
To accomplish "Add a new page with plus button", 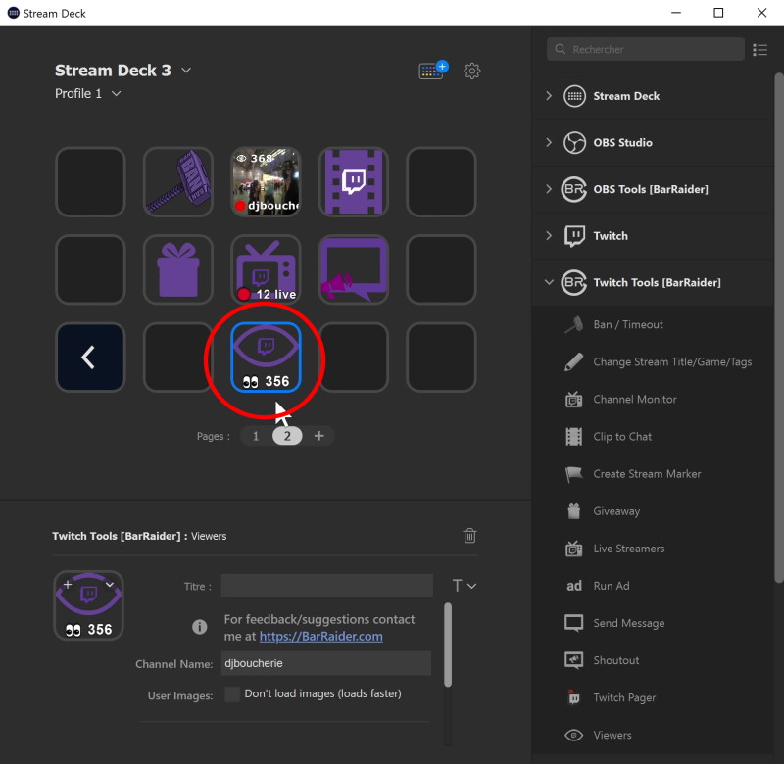I will pos(318,436).
